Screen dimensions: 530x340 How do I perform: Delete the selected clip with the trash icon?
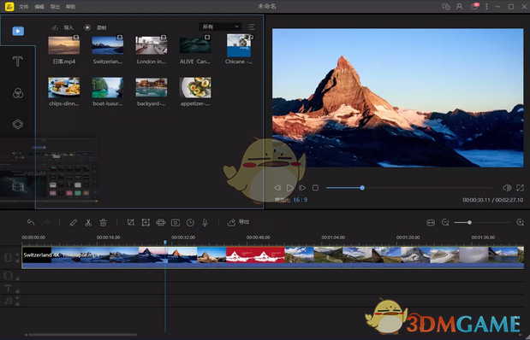(x=103, y=223)
